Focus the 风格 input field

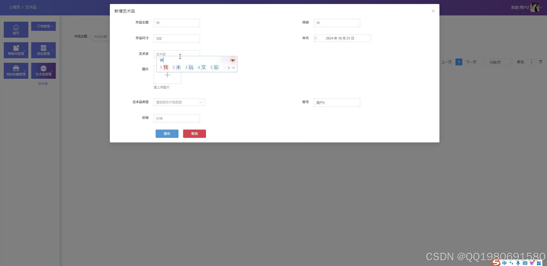337,23
